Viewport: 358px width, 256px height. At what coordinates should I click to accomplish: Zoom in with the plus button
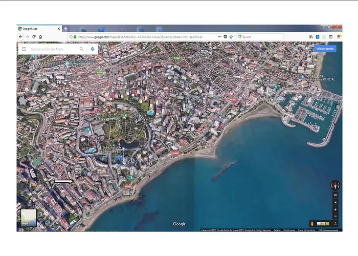(335, 209)
